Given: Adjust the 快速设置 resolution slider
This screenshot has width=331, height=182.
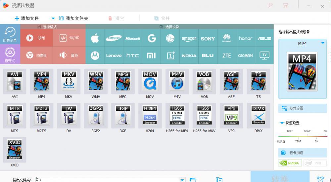Looking at the screenshot, I should (303, 136).
